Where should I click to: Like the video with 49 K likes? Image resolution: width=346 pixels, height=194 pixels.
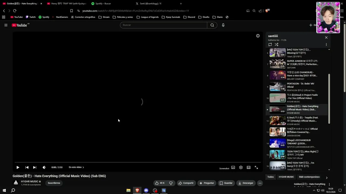160,183
